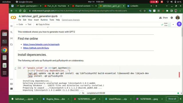Click the purple assistant button

coord(179,24)
